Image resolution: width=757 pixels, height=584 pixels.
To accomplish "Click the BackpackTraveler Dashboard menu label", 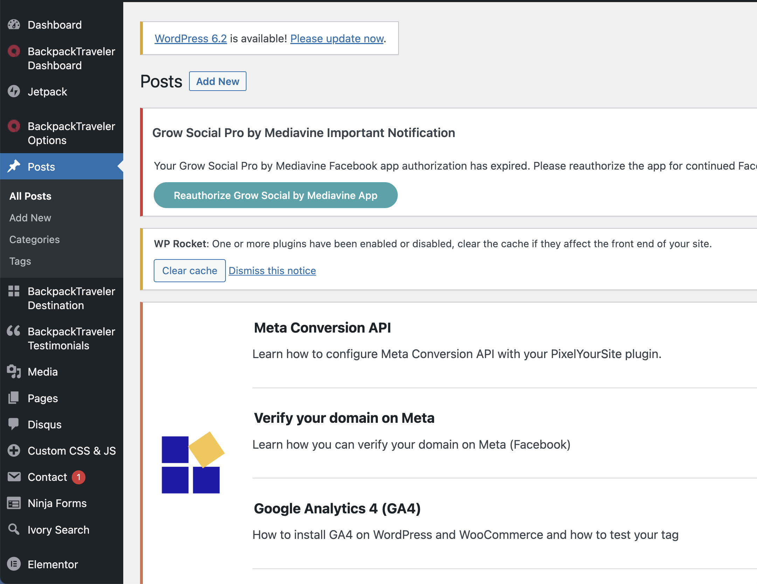I will point(71,58).
